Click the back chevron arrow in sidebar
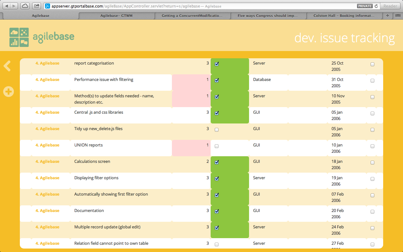The image size is (403, 252). point(7,66)
